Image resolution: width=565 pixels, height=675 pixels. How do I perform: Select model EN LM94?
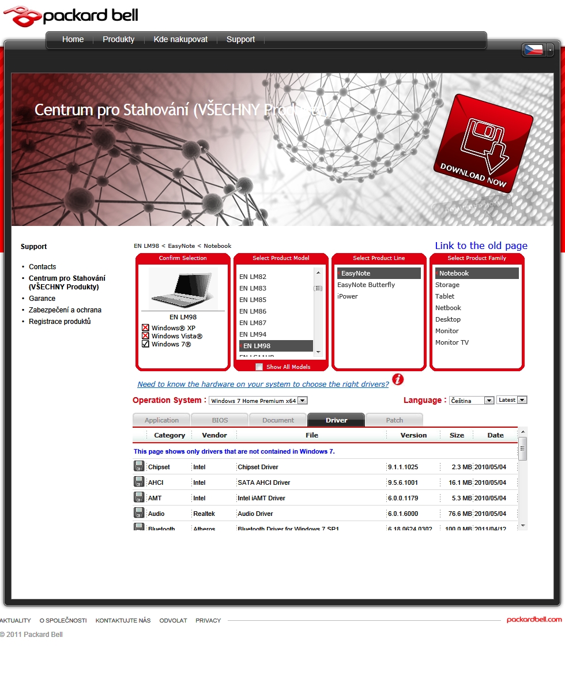coord(253,334)
